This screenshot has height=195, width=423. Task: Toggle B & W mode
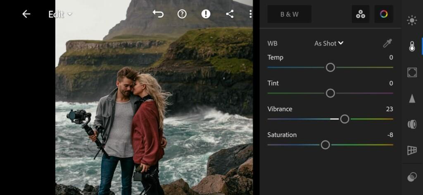coord(290,14)
